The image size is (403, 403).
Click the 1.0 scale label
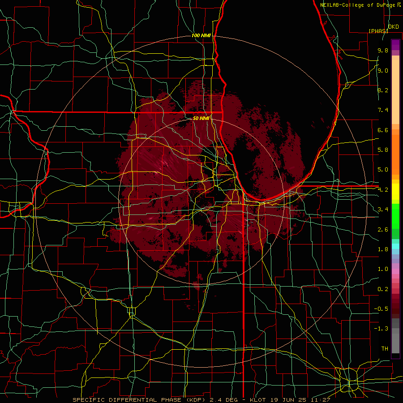tap(383, 269)
